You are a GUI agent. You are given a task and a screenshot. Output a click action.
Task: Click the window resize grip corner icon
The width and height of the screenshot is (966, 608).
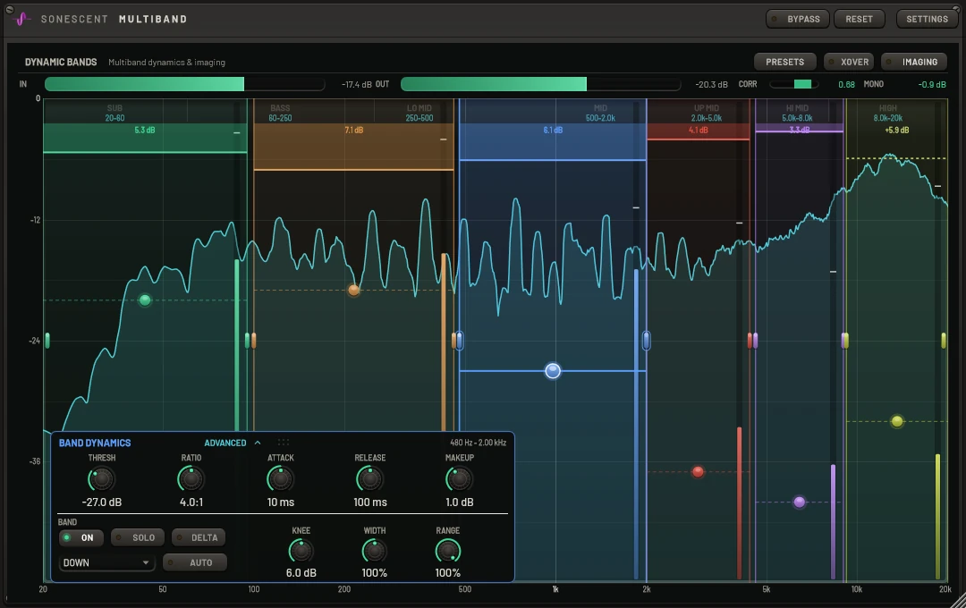pyautogui.click(x=957, y=600)
